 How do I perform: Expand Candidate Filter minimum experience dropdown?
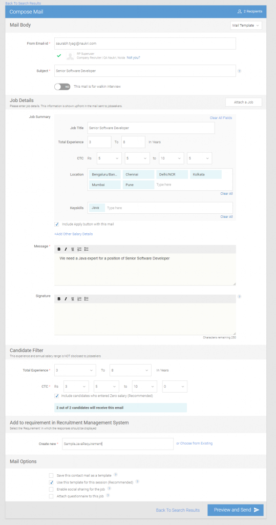pyautogui.click(x=75, y=370)
